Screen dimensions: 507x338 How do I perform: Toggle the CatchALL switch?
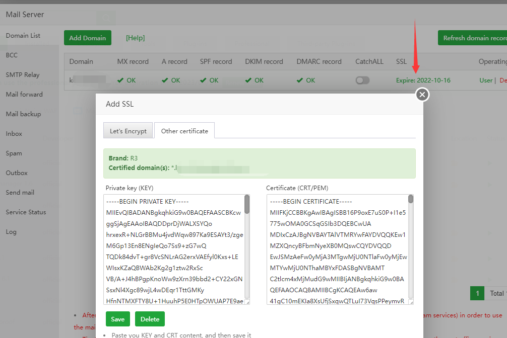tap(362, 80)
